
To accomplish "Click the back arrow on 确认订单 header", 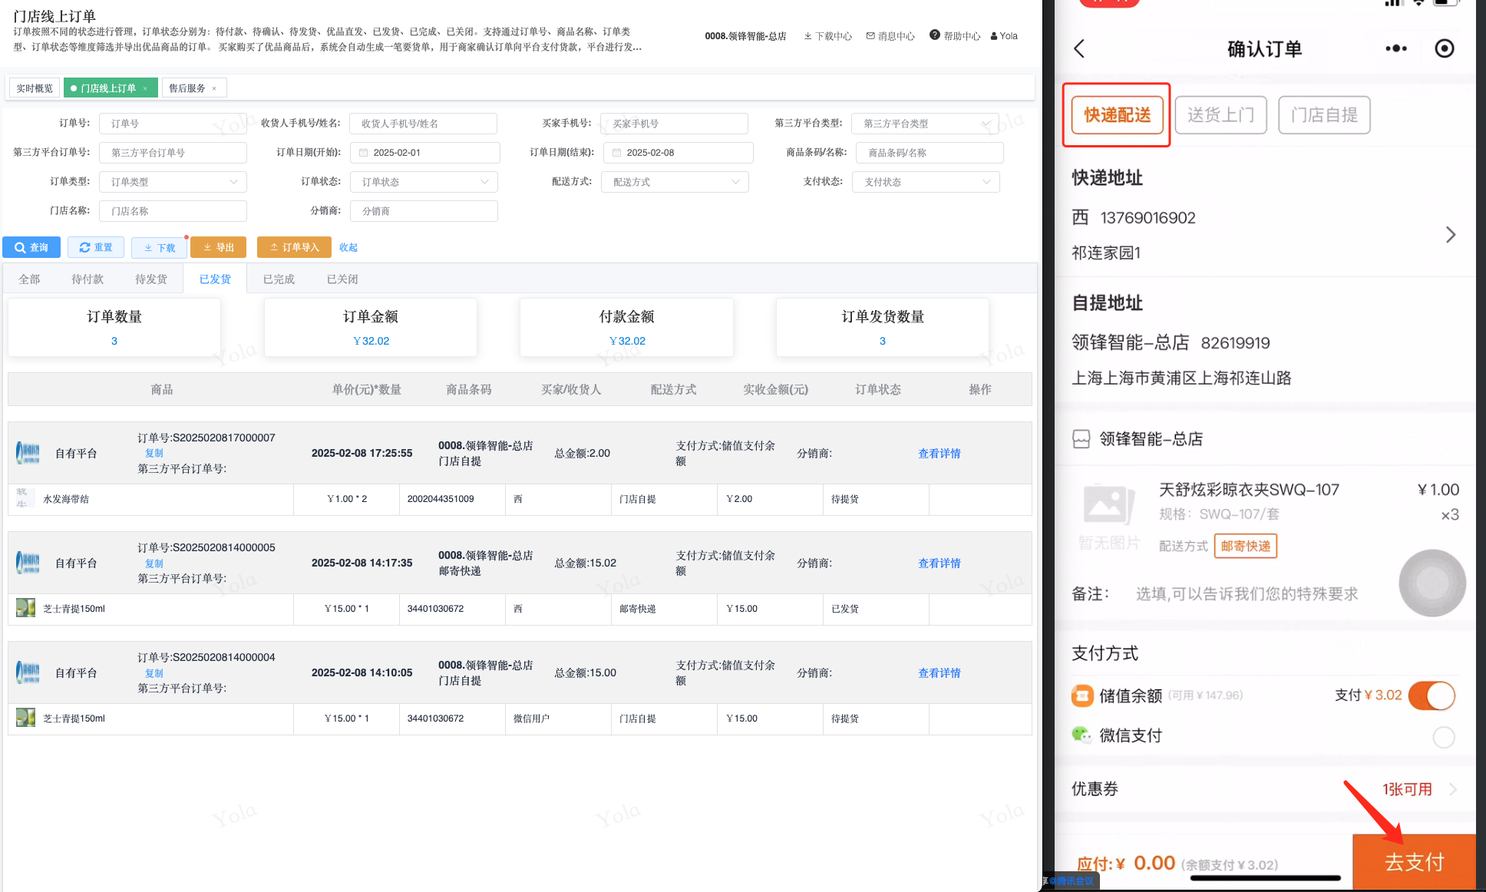I will tap(1079, 49).
